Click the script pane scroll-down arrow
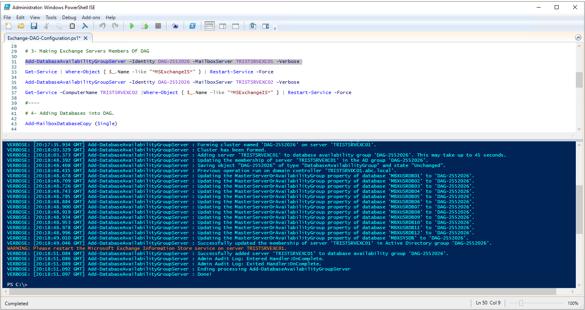This screenshot has width=585, height=310. [579, 129]
